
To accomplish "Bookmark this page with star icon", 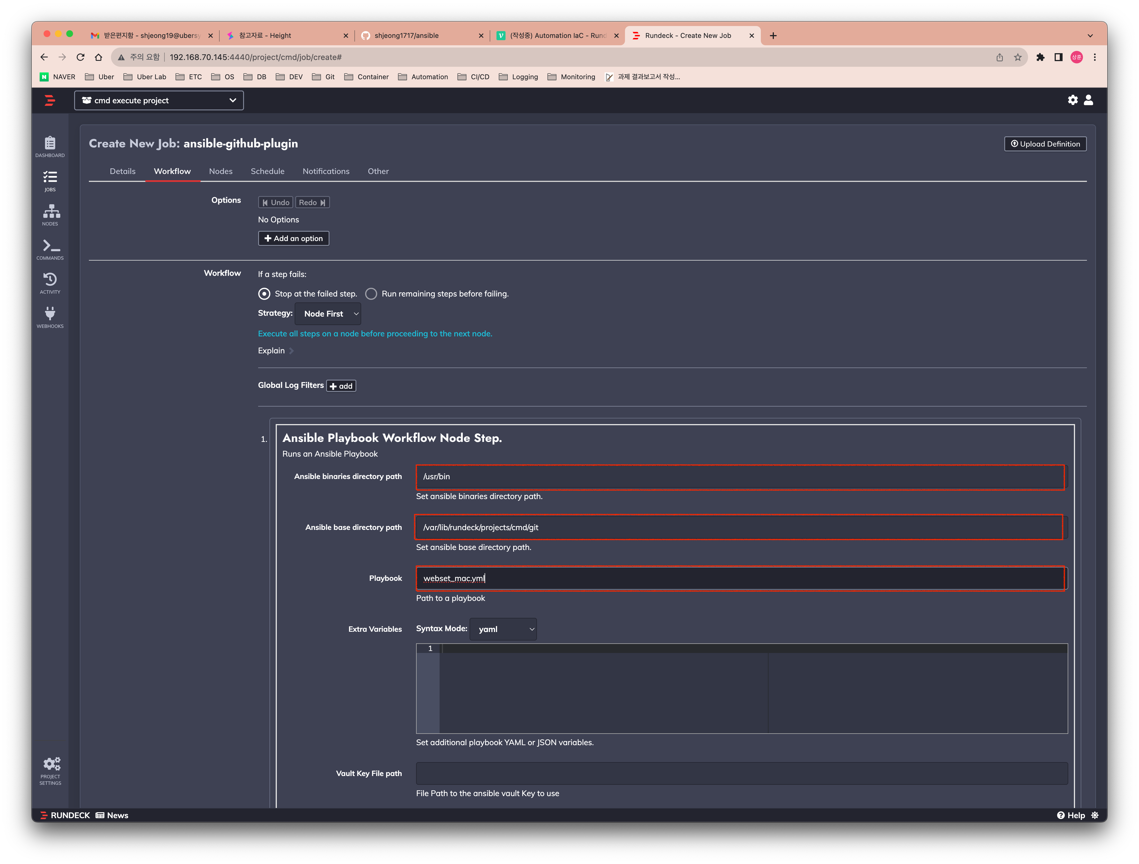I will point(1018,57).
